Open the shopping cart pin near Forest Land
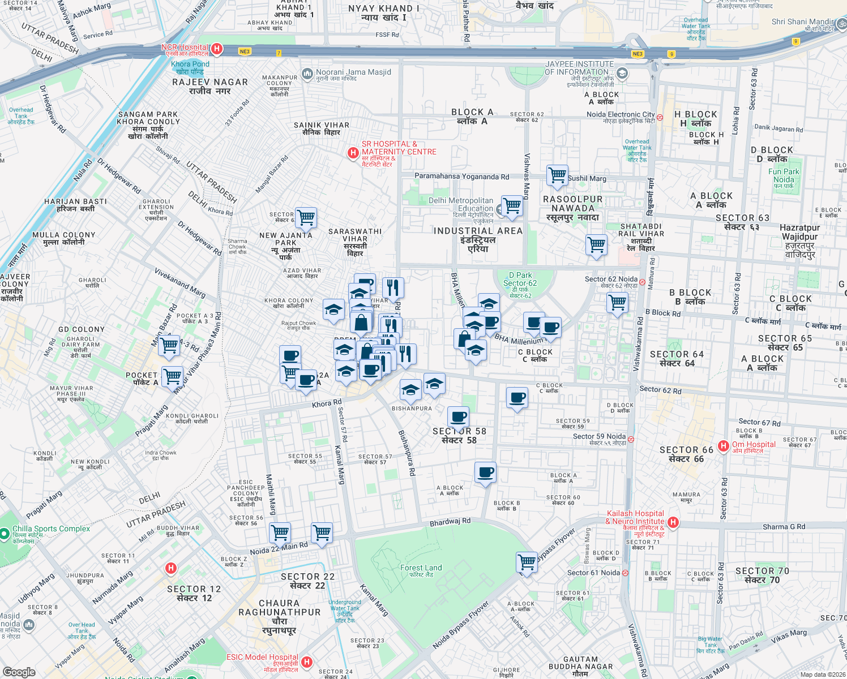Image resolution: width=847 pixels, height=679 pixels. [527, 561]
